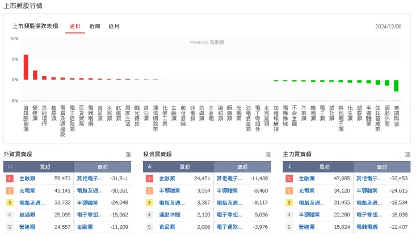Image resolution: width=420 pixels, height=238 pixels.
Task: Open 半導體業 link in 主力 買超 column
Action: click(309, 215)
